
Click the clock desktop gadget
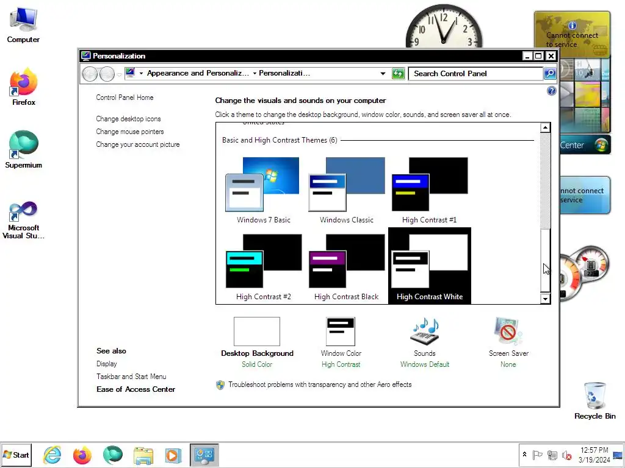click(444, 26)
